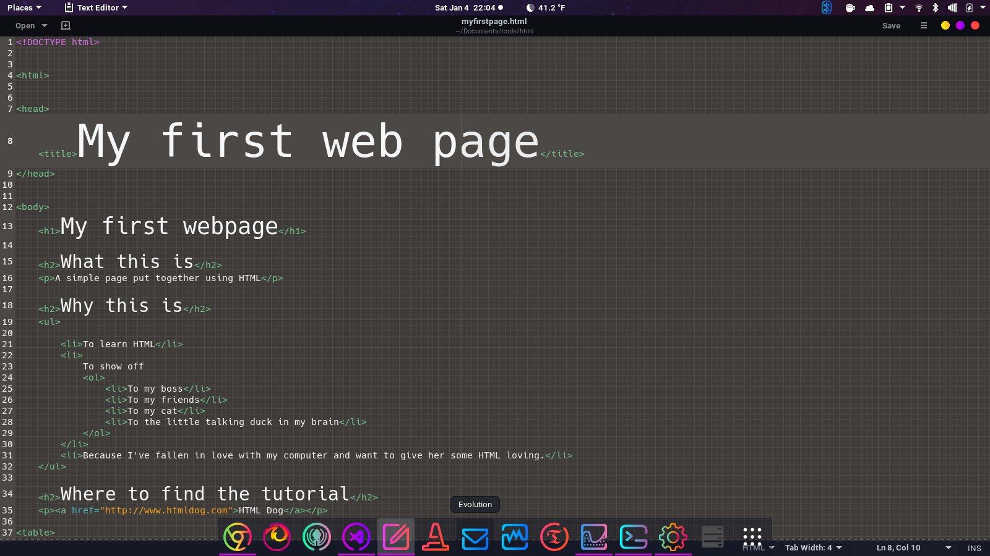Screen dimensions: 990x556
Task: Open the Tab Width: 4 dropdown
Action: tap(812, 548)
